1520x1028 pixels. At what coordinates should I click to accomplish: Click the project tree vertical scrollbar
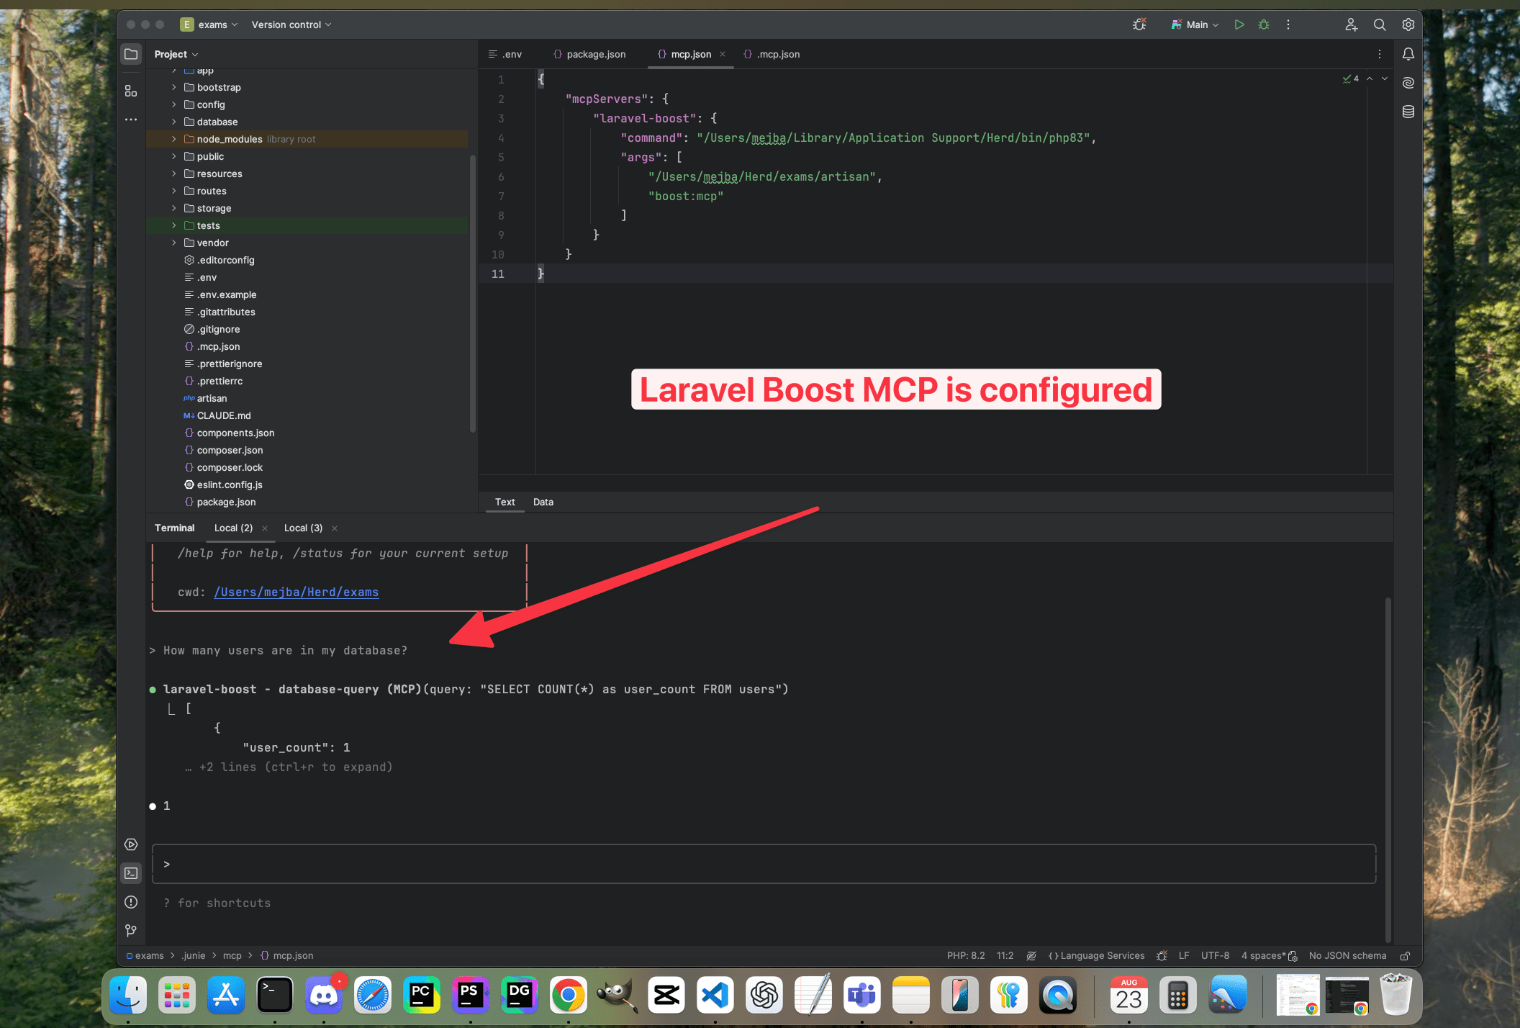[472, 293]
